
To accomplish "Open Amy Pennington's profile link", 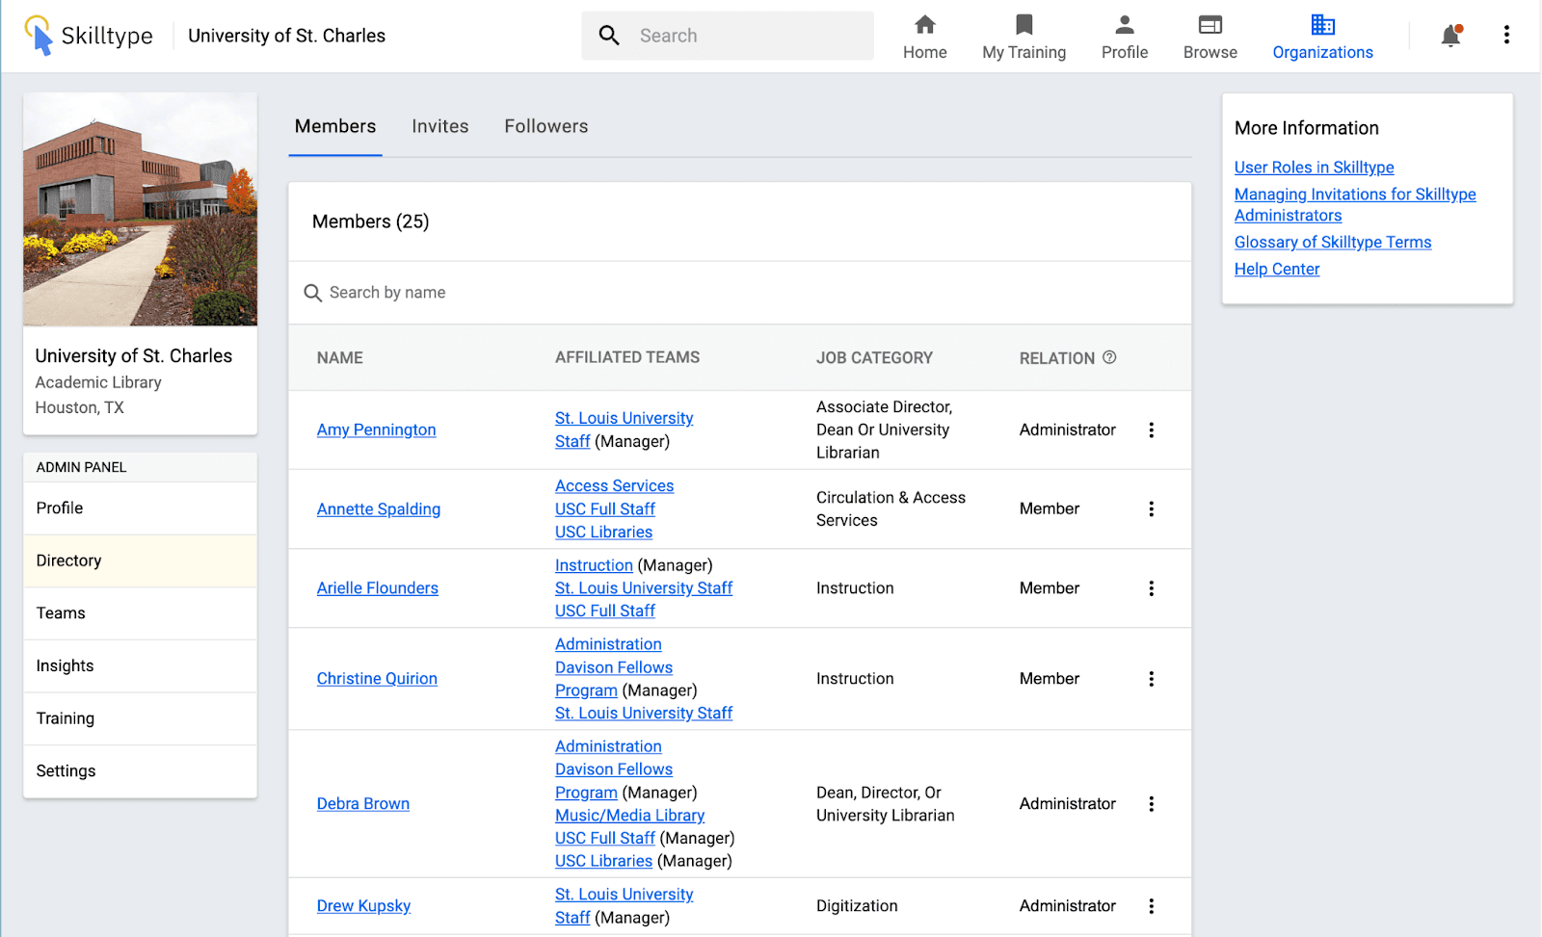I will pyautogui.click(x=377, y=429).
